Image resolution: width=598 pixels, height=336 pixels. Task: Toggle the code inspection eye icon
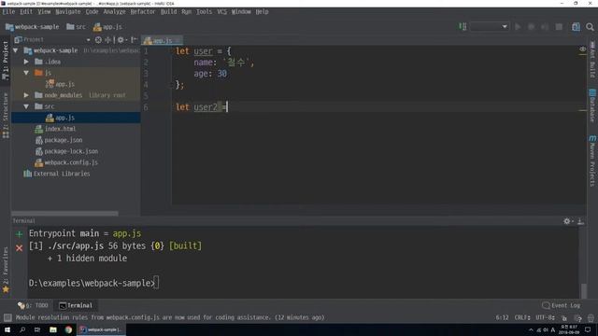pos(582,49)
